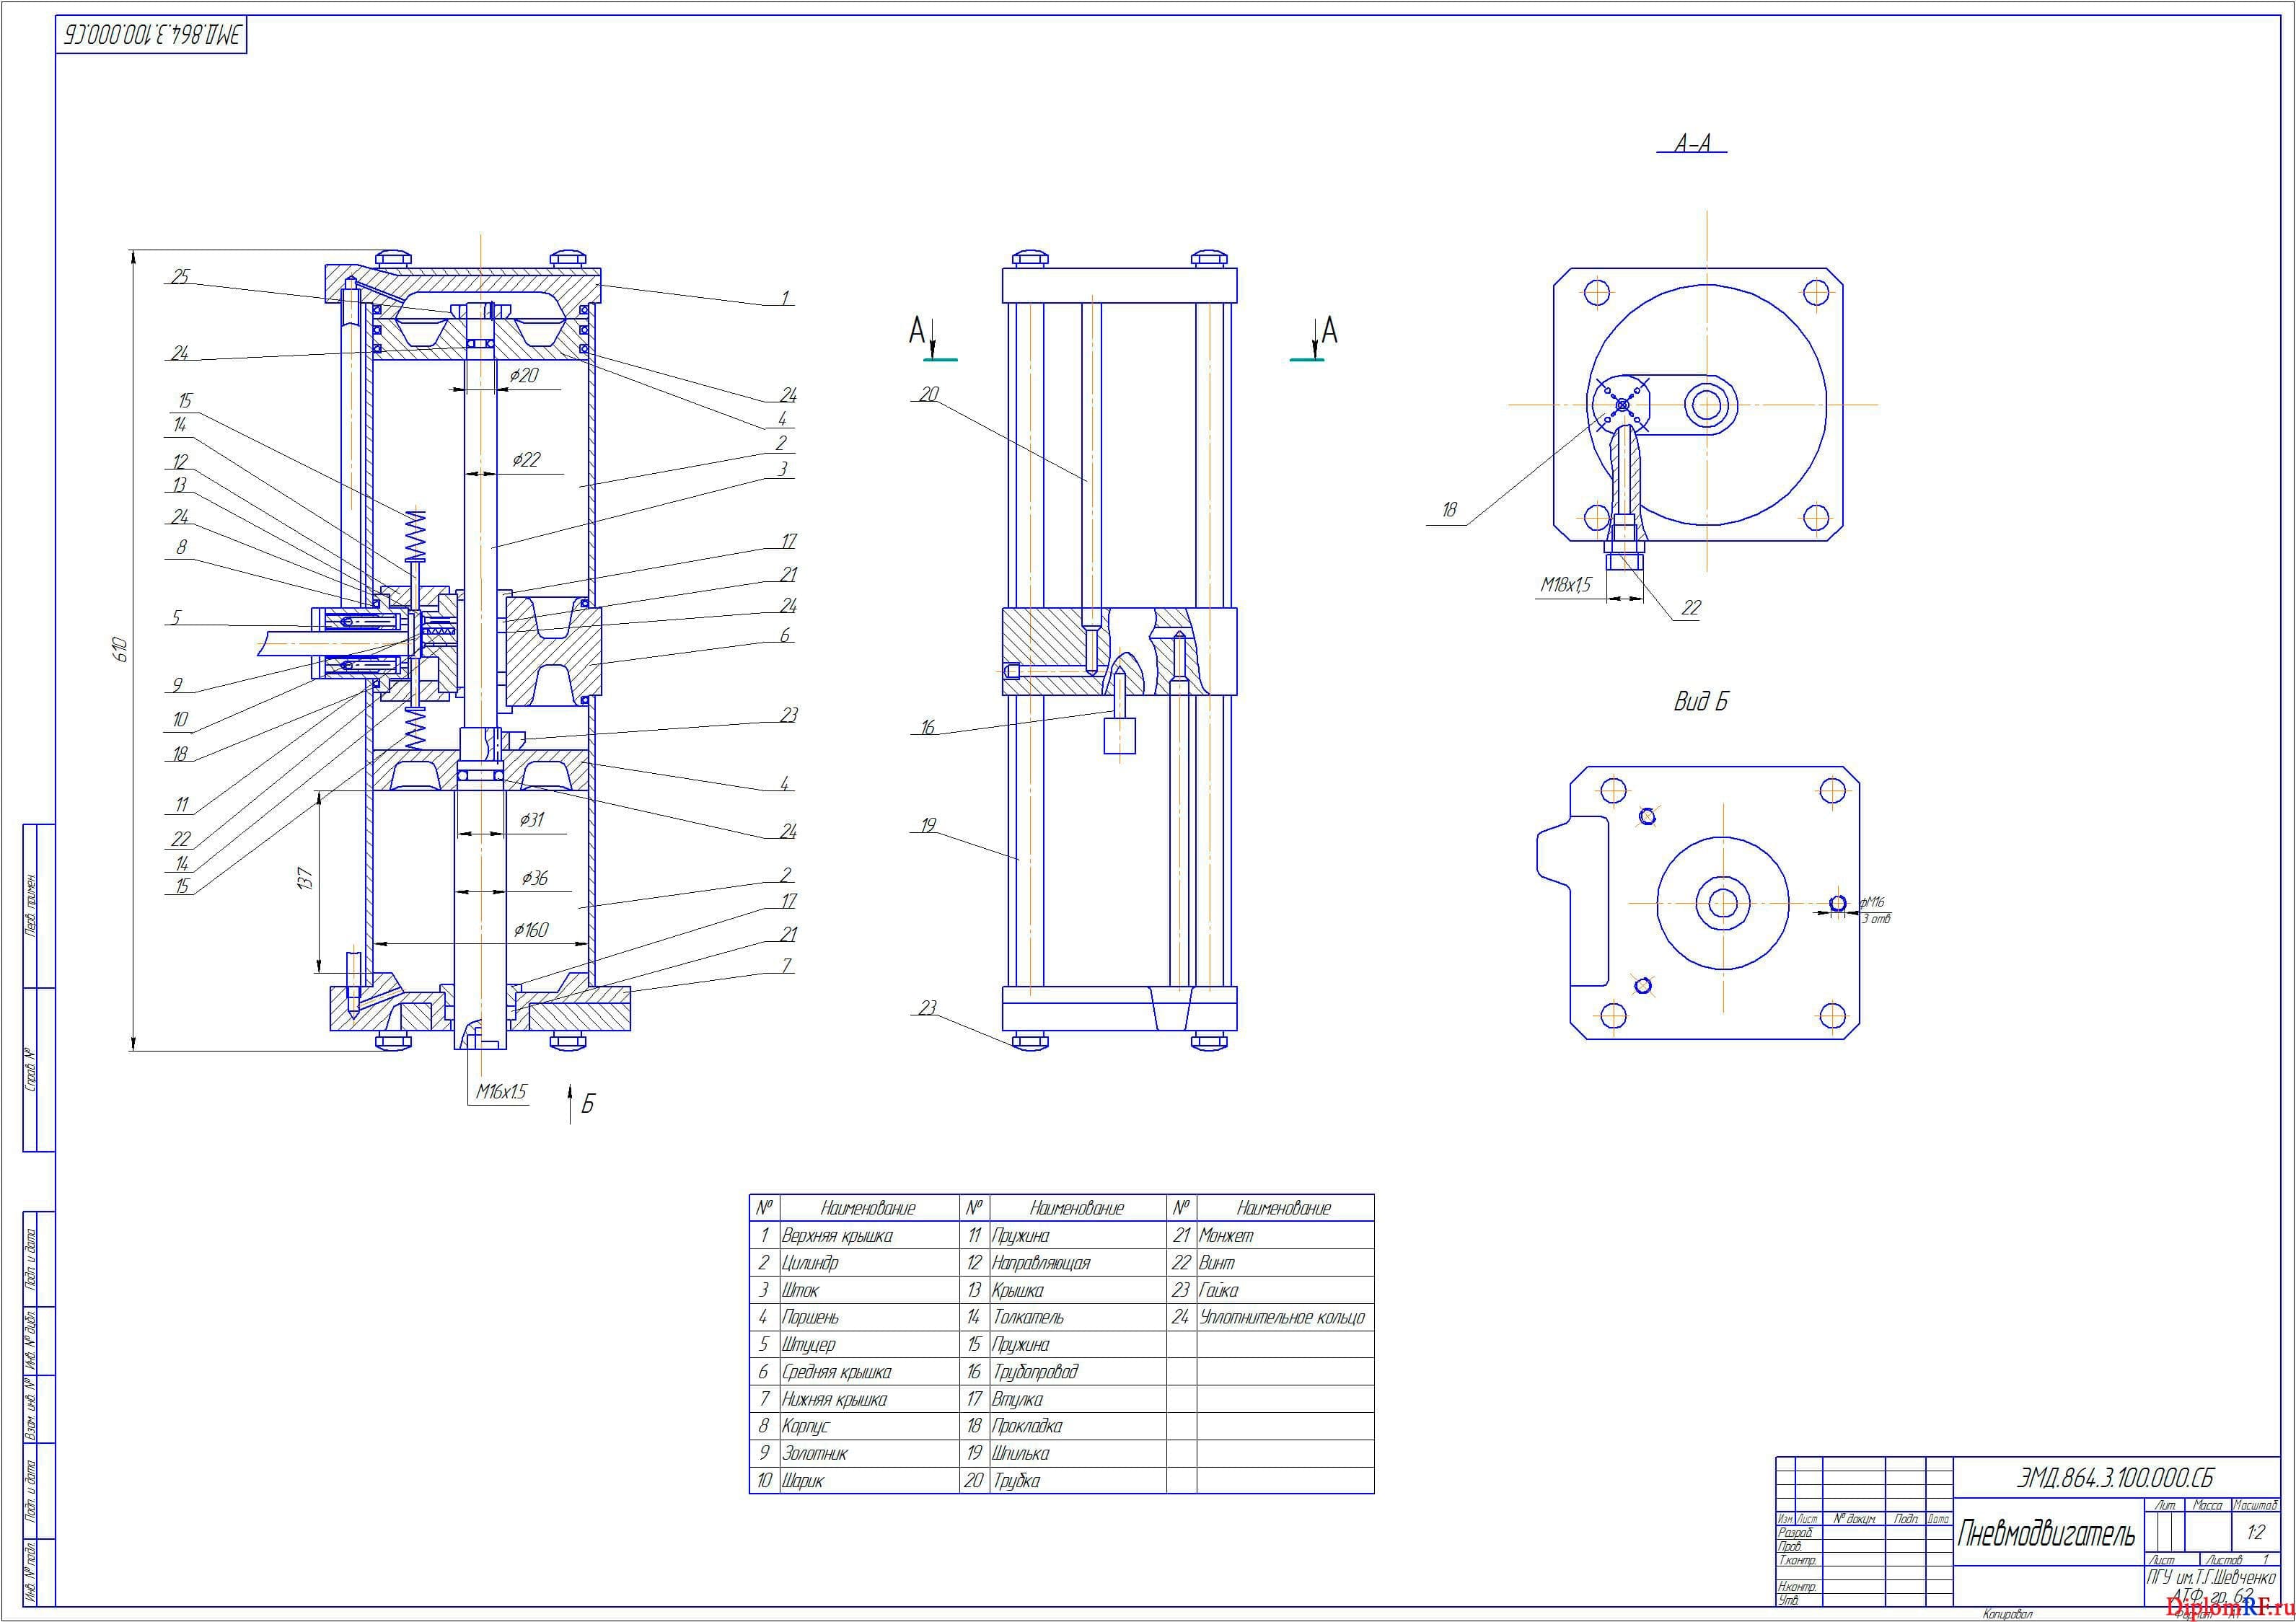Image resolution: width=2296 pixels, height=1622 pixels.
Task: Click the "Прокладка" cell in the parts table
Action: tap(1027, 1426)
